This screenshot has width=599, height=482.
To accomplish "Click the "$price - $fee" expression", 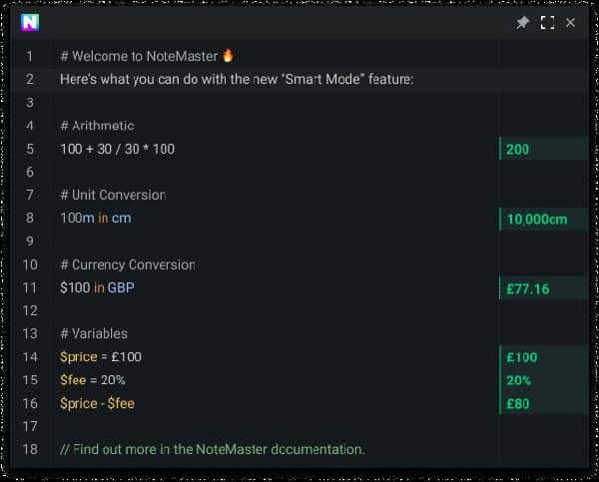I will coord(97,404).
